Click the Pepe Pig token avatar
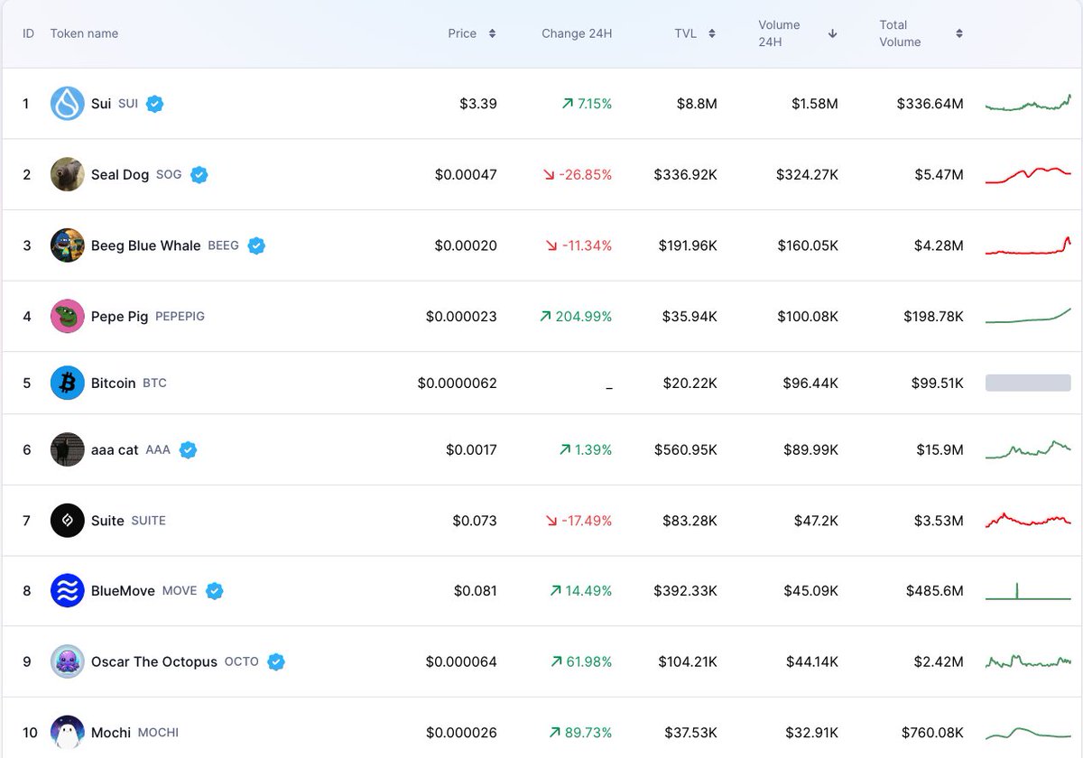1083x758 pixels. point(68,316)
